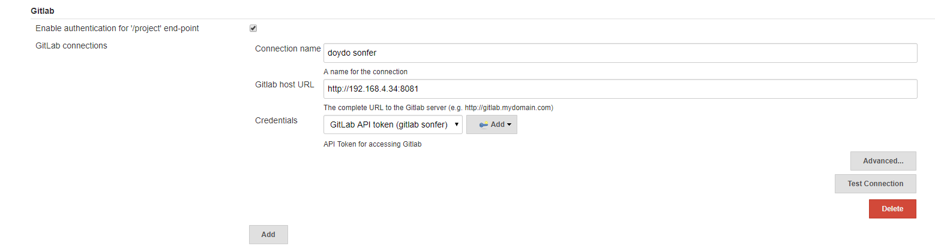Click the Gitlab host URL label

point(284,84)
